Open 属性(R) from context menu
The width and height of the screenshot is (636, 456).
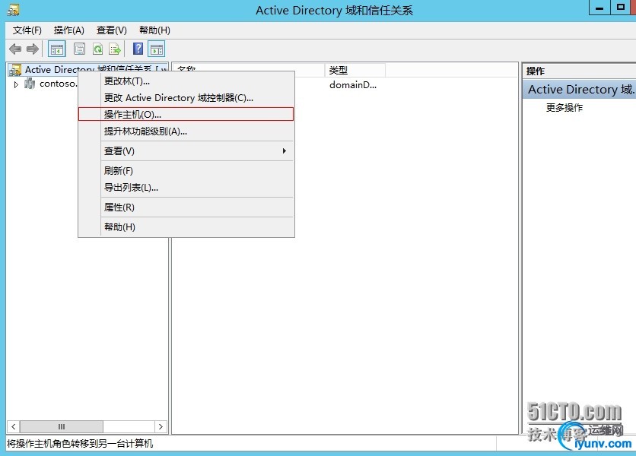click(186, 207)
